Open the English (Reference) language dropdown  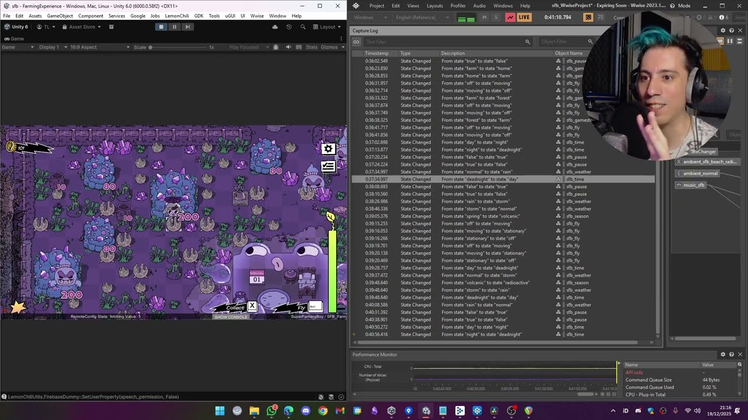(x=422, y=17)
